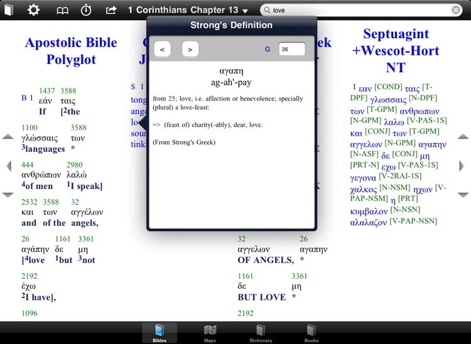Tap the word γεγονα in Septuagint column
Screen dimensions: 471x344
(363, 178)
